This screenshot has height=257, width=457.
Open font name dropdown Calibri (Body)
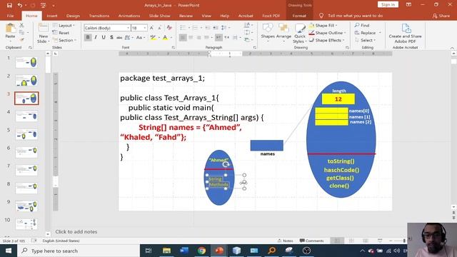(x=129, y=28)
